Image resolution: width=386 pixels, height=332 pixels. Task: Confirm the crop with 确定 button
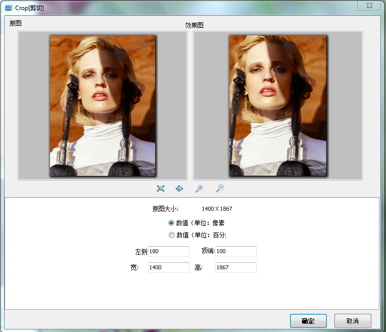point(308,321)
